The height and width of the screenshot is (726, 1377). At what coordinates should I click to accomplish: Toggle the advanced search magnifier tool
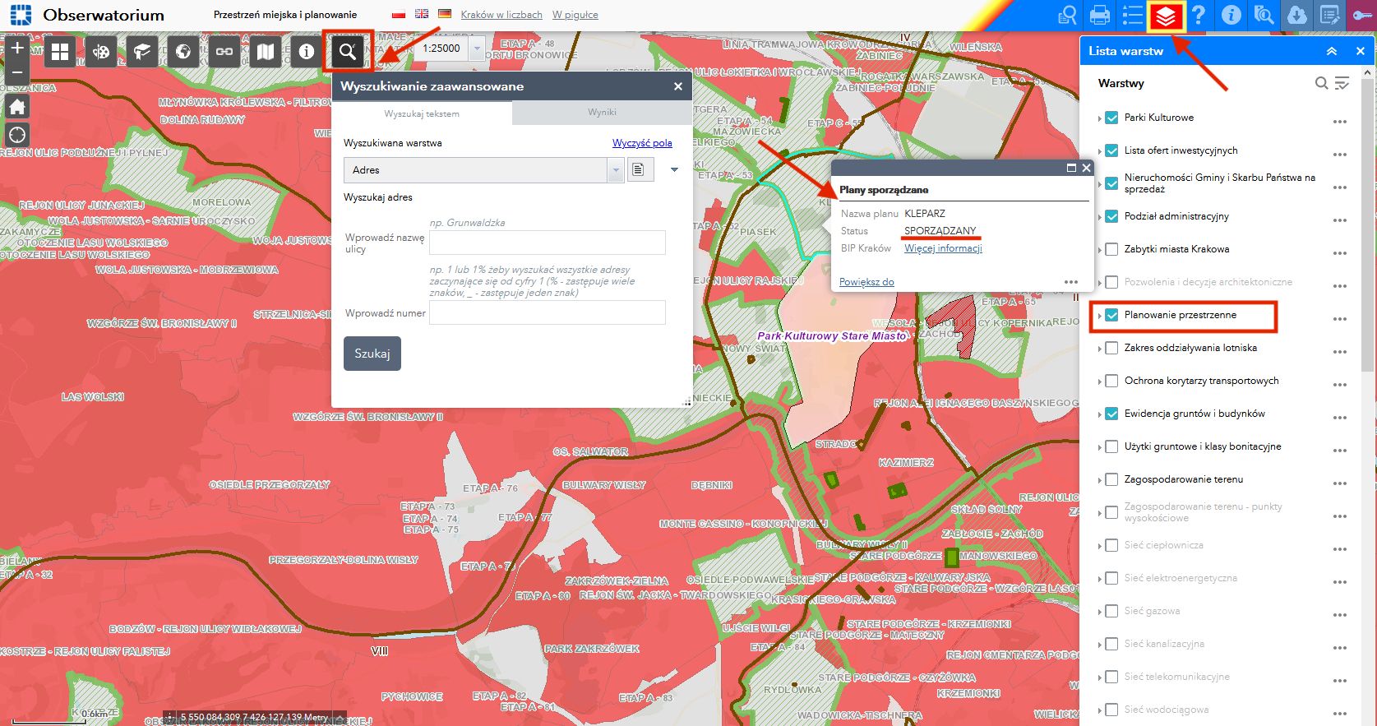pos(348,52)
